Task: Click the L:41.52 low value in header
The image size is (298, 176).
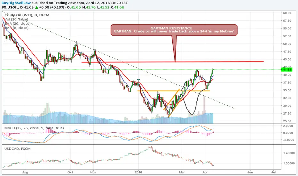Action: point(103,7)
